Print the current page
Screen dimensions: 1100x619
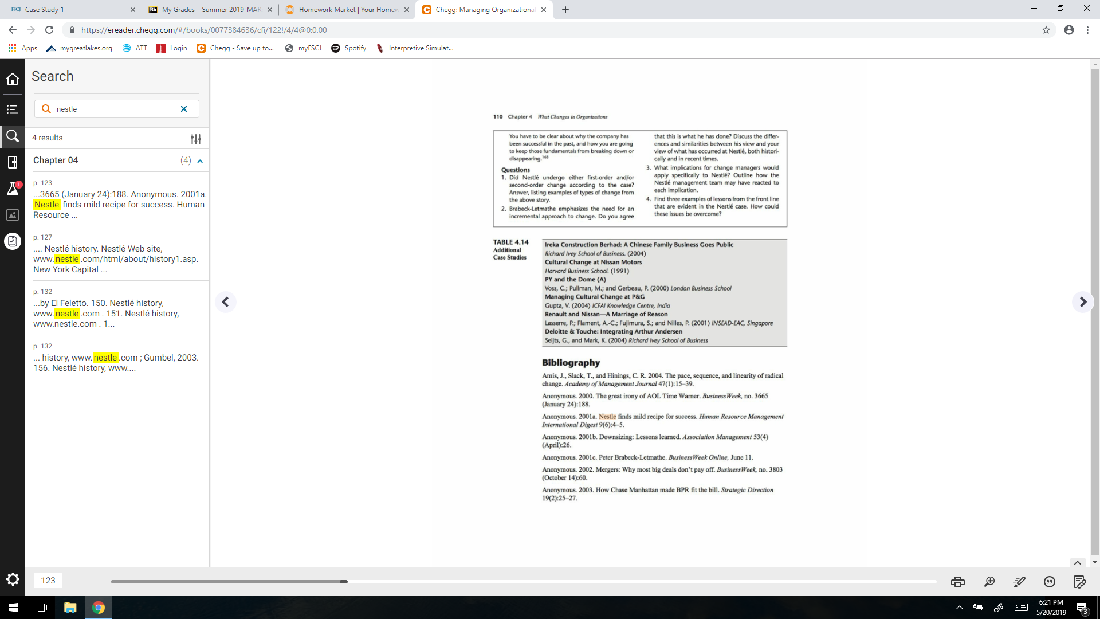click(x=958, y=582)
